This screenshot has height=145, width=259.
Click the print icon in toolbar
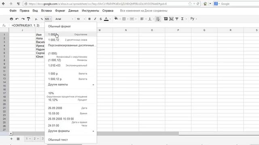11,19
